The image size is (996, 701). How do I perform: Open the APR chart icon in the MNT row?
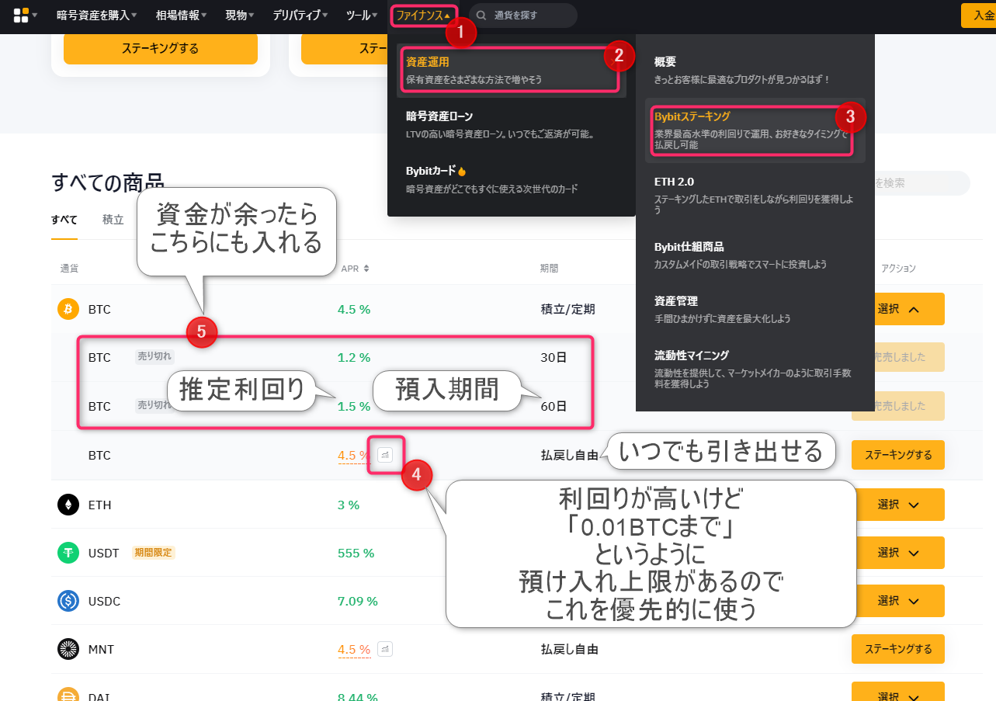coord(385,649)
